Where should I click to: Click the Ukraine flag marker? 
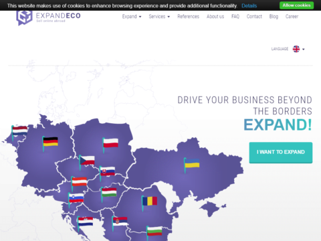192,163
